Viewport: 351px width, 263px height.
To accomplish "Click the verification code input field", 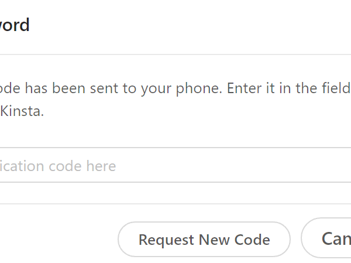I will [x=175, y=166].
